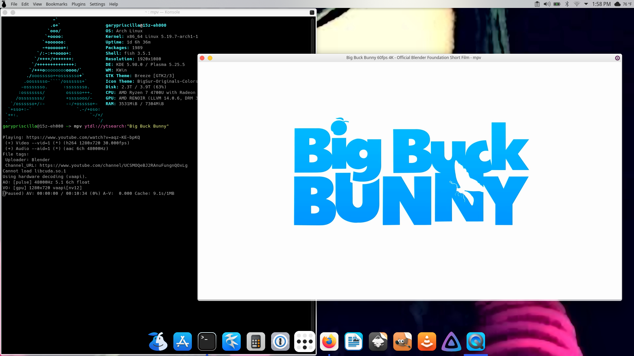Image resolution: width=634 pixels, height=356 pixels.
Task: Open the Settings menu
Action: pos(97,4)
